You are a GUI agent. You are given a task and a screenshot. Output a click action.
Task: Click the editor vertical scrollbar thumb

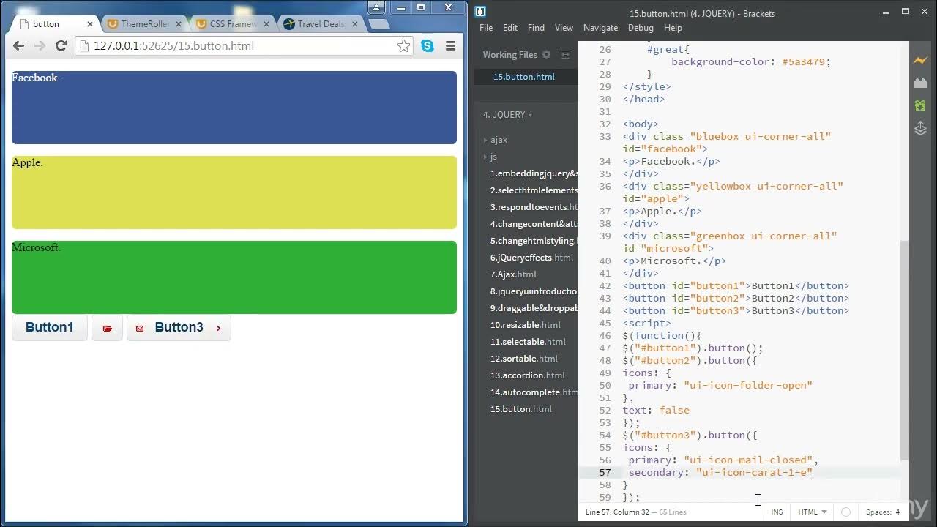point(905,351)
